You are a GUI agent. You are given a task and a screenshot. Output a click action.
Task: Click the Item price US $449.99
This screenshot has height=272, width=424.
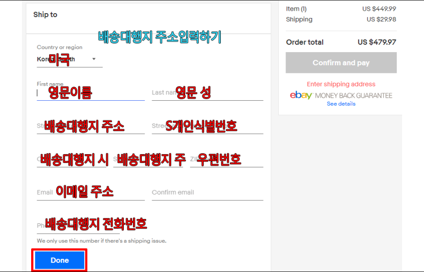(x=379, y=9)
